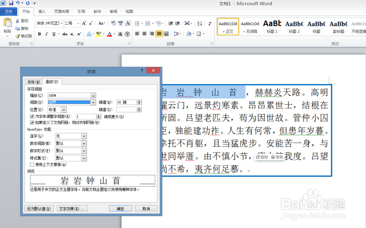Click 取消 to cancel font dialog
The image size is (366, 228).
pos(146,209)
